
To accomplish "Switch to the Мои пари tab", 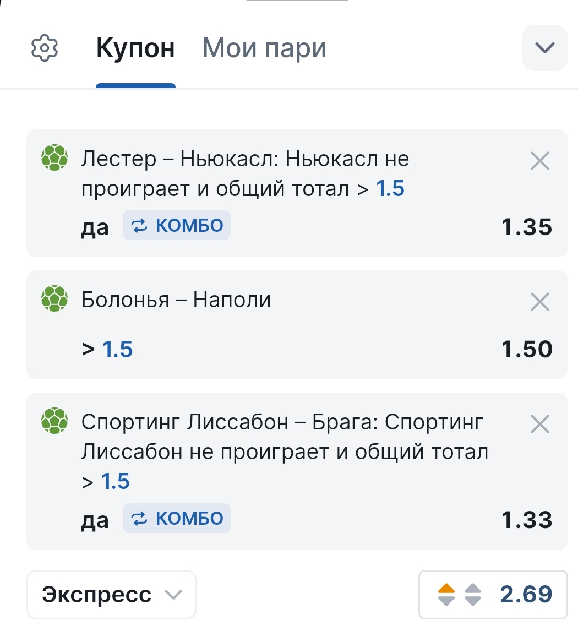I will pyautogui.click(x=264, y=48).
